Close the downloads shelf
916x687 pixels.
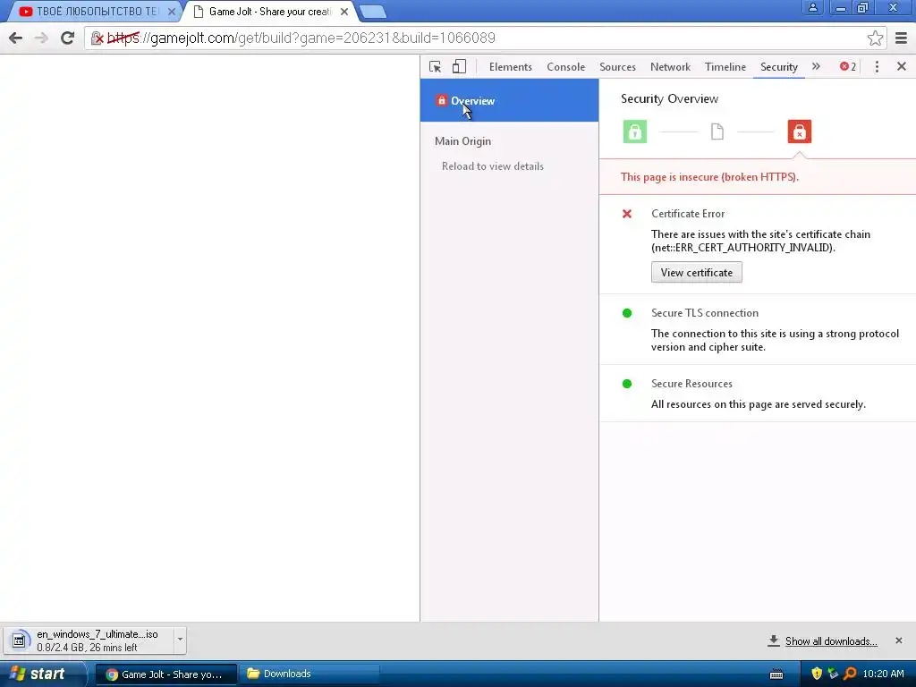pyautogui.click(x=898, y=640)
